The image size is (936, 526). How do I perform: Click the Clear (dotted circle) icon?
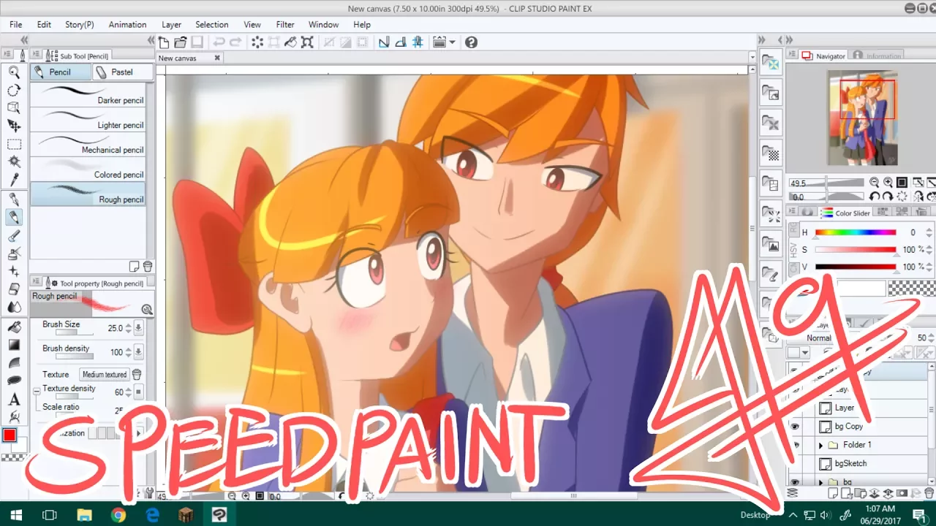pyautogui.click(x=257, y=42)
